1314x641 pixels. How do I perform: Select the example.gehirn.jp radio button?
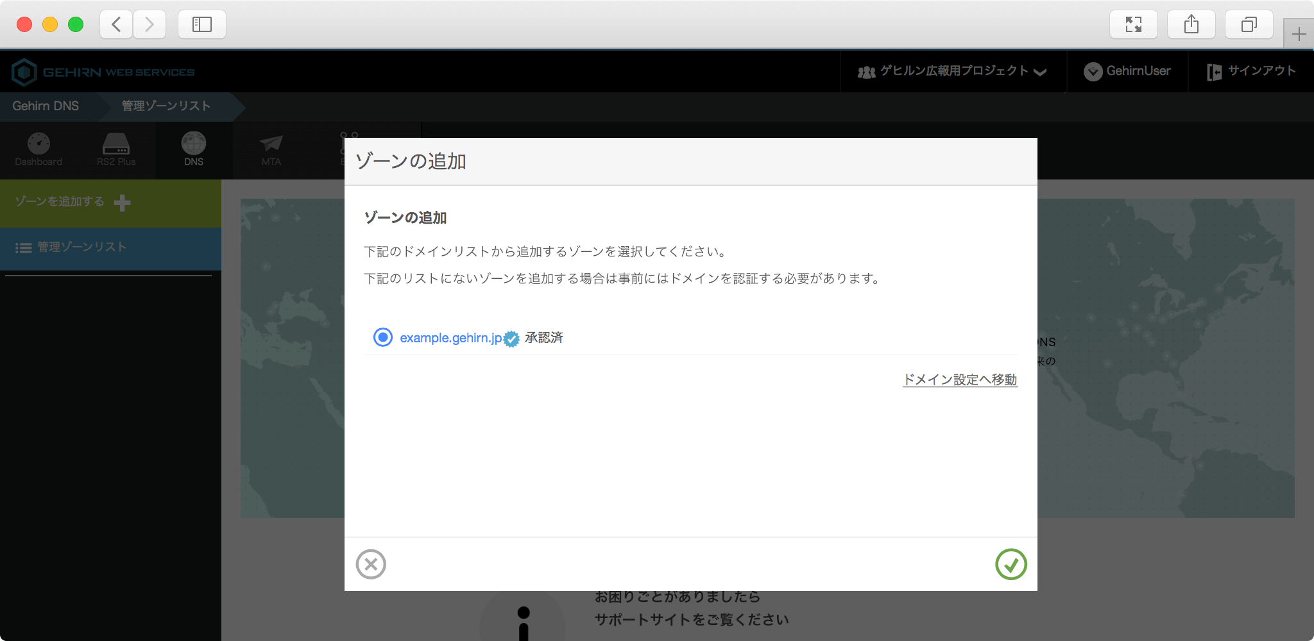coord(383,337)
